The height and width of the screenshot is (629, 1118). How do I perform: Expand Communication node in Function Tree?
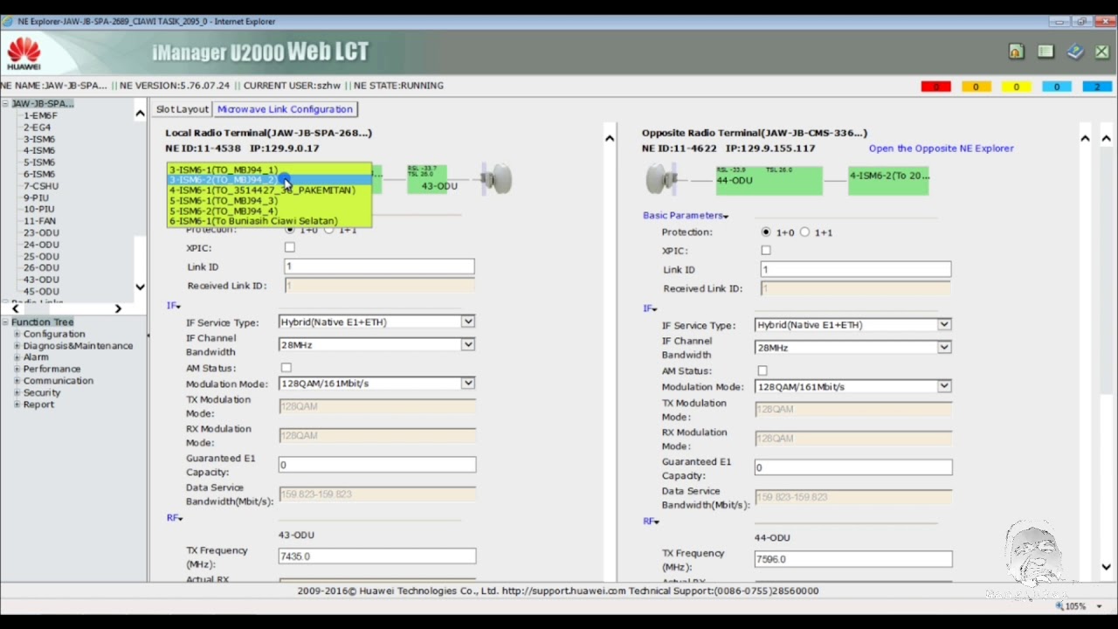(17, 381)
